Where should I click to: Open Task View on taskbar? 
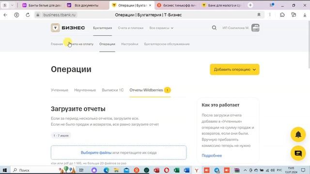click(81, 170)
